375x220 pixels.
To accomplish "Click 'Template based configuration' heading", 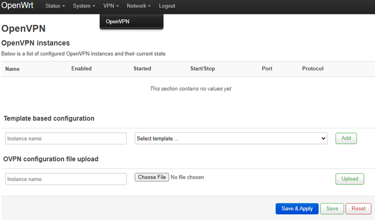I will click(x=49, y=119).
